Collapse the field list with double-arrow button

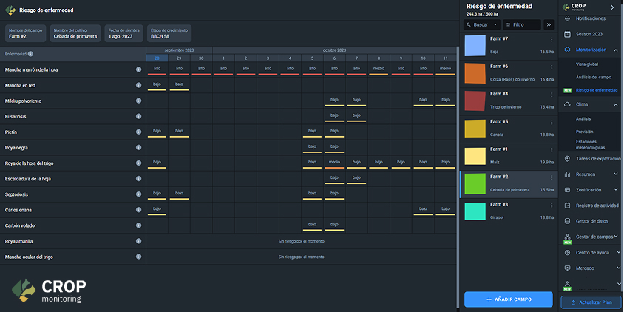click(x=549, y=24)
